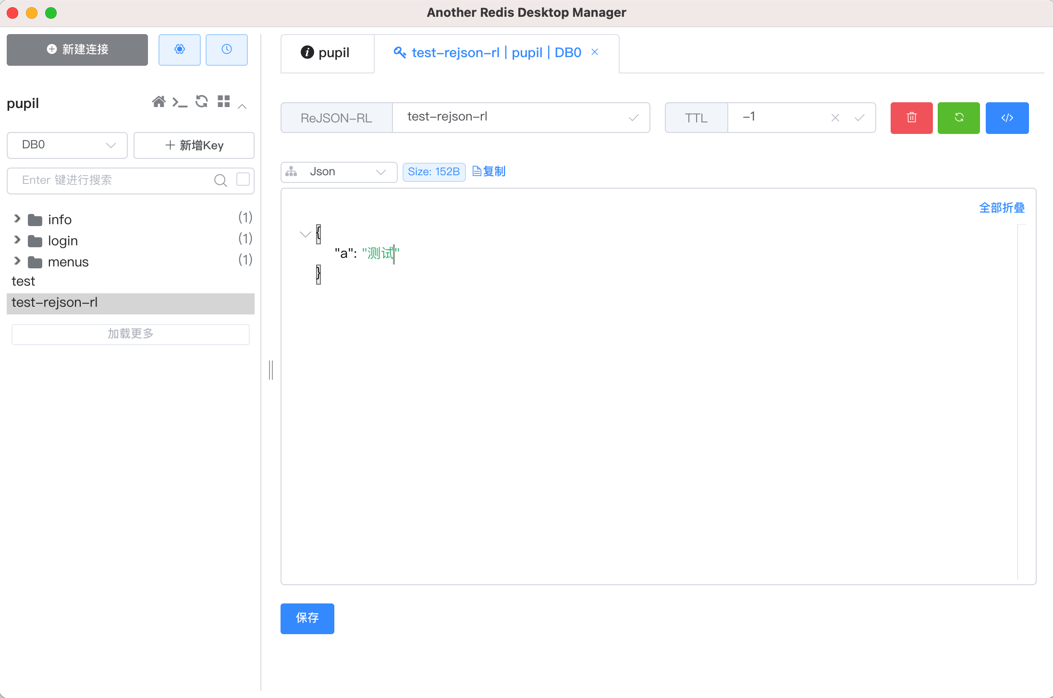Screen dimensions: 1053x698
Task: Click the Size: 152B tag
Action: (x=434, y=172)
